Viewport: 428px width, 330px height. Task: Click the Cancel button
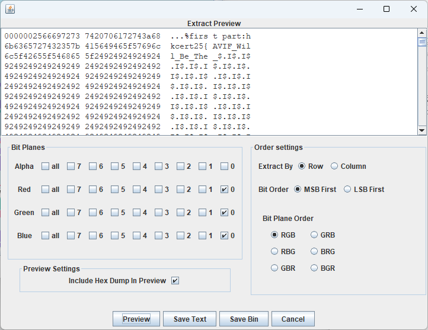click(293, 319)
